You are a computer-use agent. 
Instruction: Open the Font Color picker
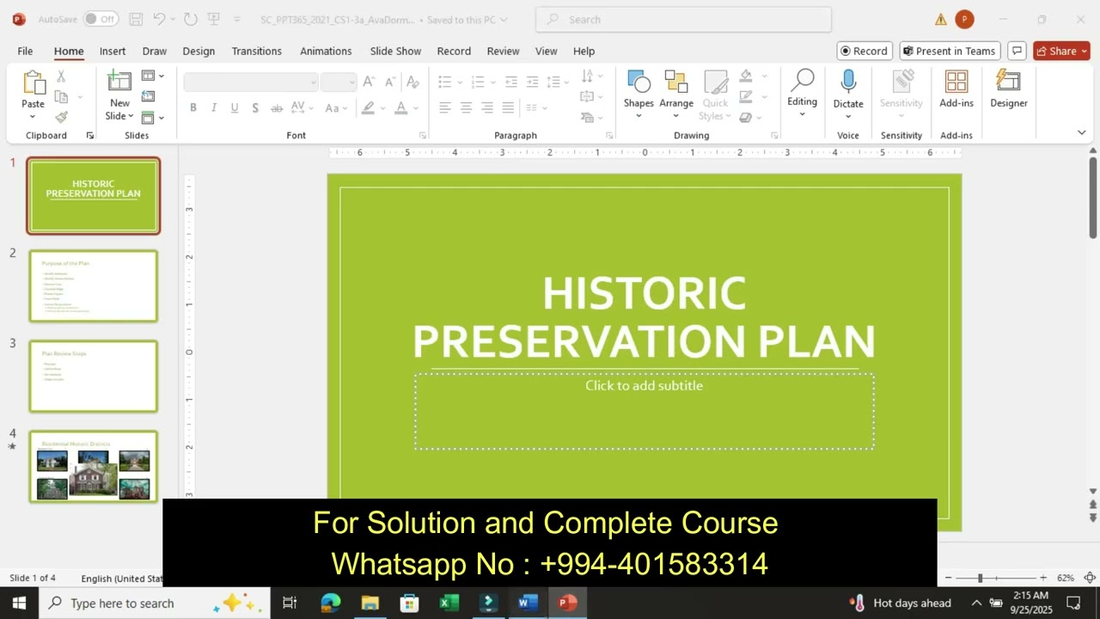point(400,107)
